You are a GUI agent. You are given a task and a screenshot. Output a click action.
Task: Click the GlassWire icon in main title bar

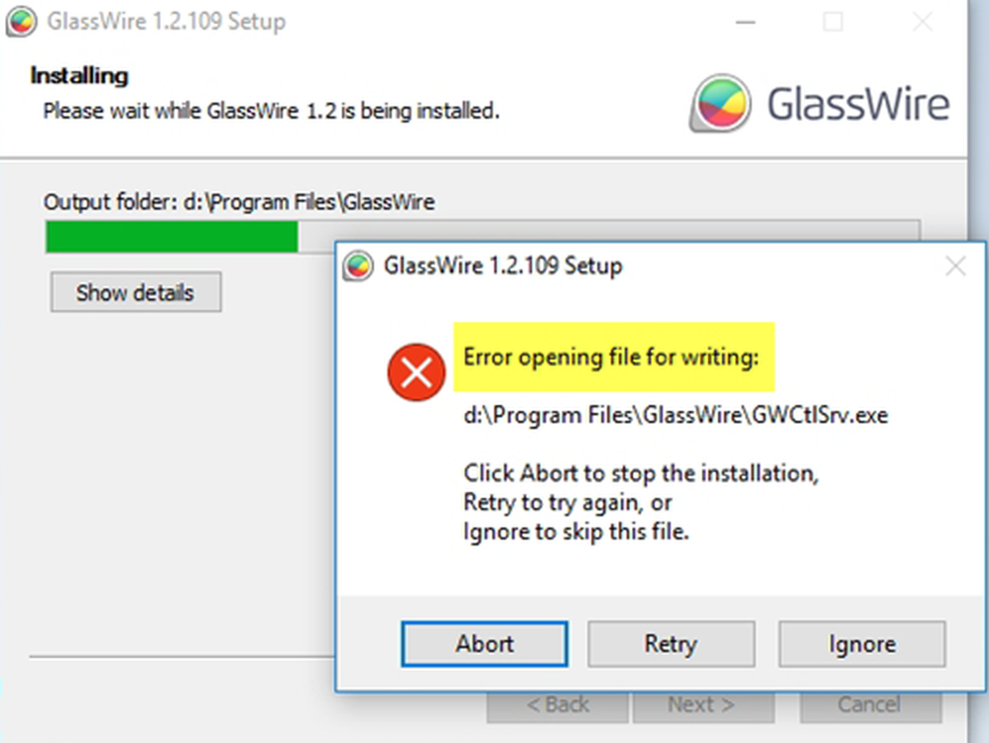point(21,22)
